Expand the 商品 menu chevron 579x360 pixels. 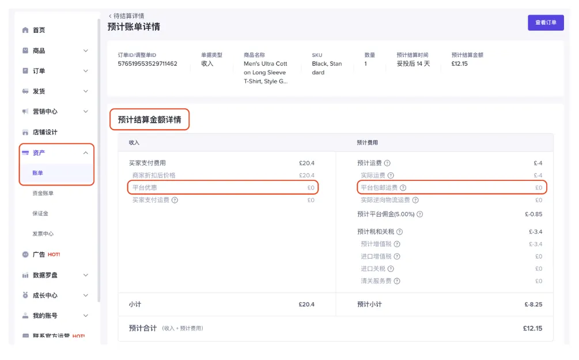click(x=86, y=51)
